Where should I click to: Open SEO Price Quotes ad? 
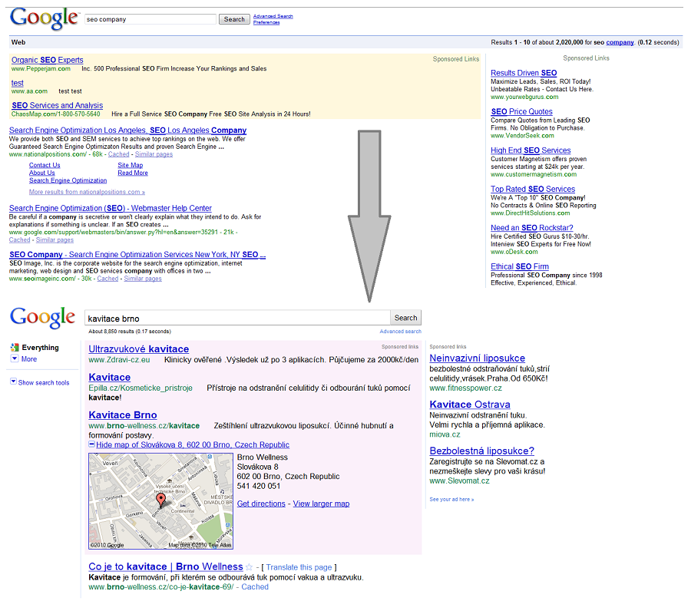pos(522,112)
